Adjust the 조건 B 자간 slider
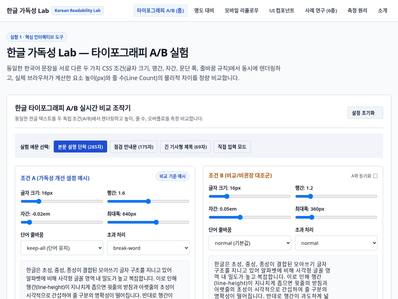The height and width of the screenshot is (299, 398). coord(250,217)
